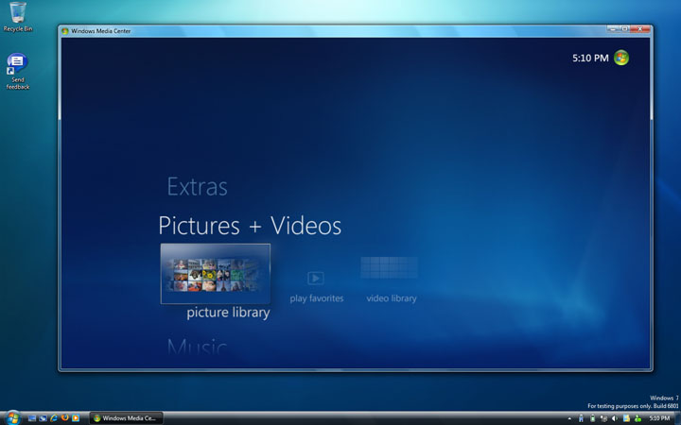This screenshot has width=681, height=425.
Task: Click the Media Center title bar icon
Action: click(65, 31)
